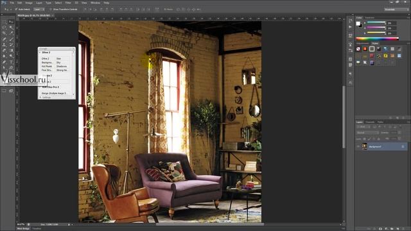Switch to the Swatches tab
The height and width of the screenshot is (231, 411).
click(370, 18)
